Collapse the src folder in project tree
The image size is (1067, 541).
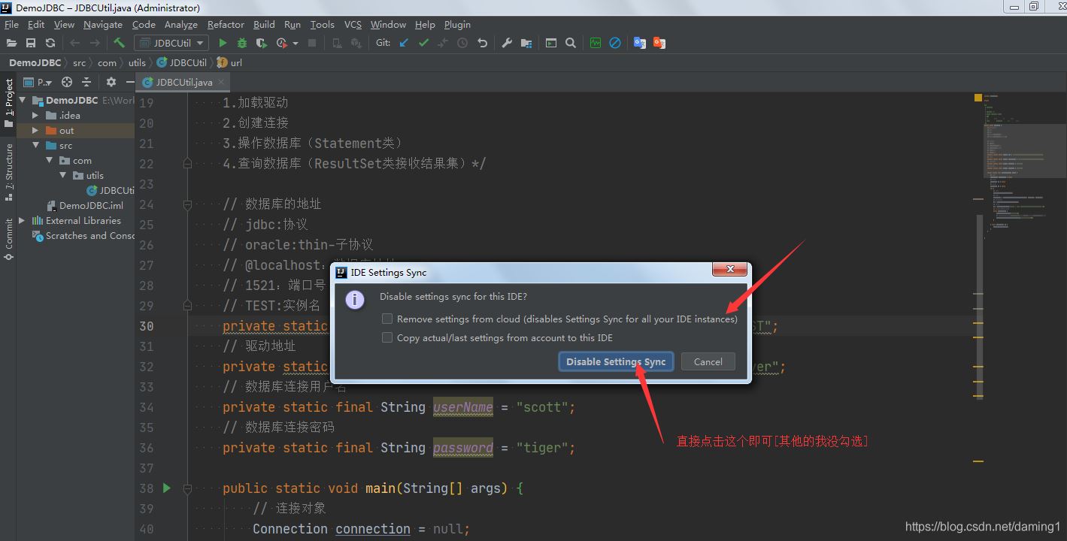[35, 145]
